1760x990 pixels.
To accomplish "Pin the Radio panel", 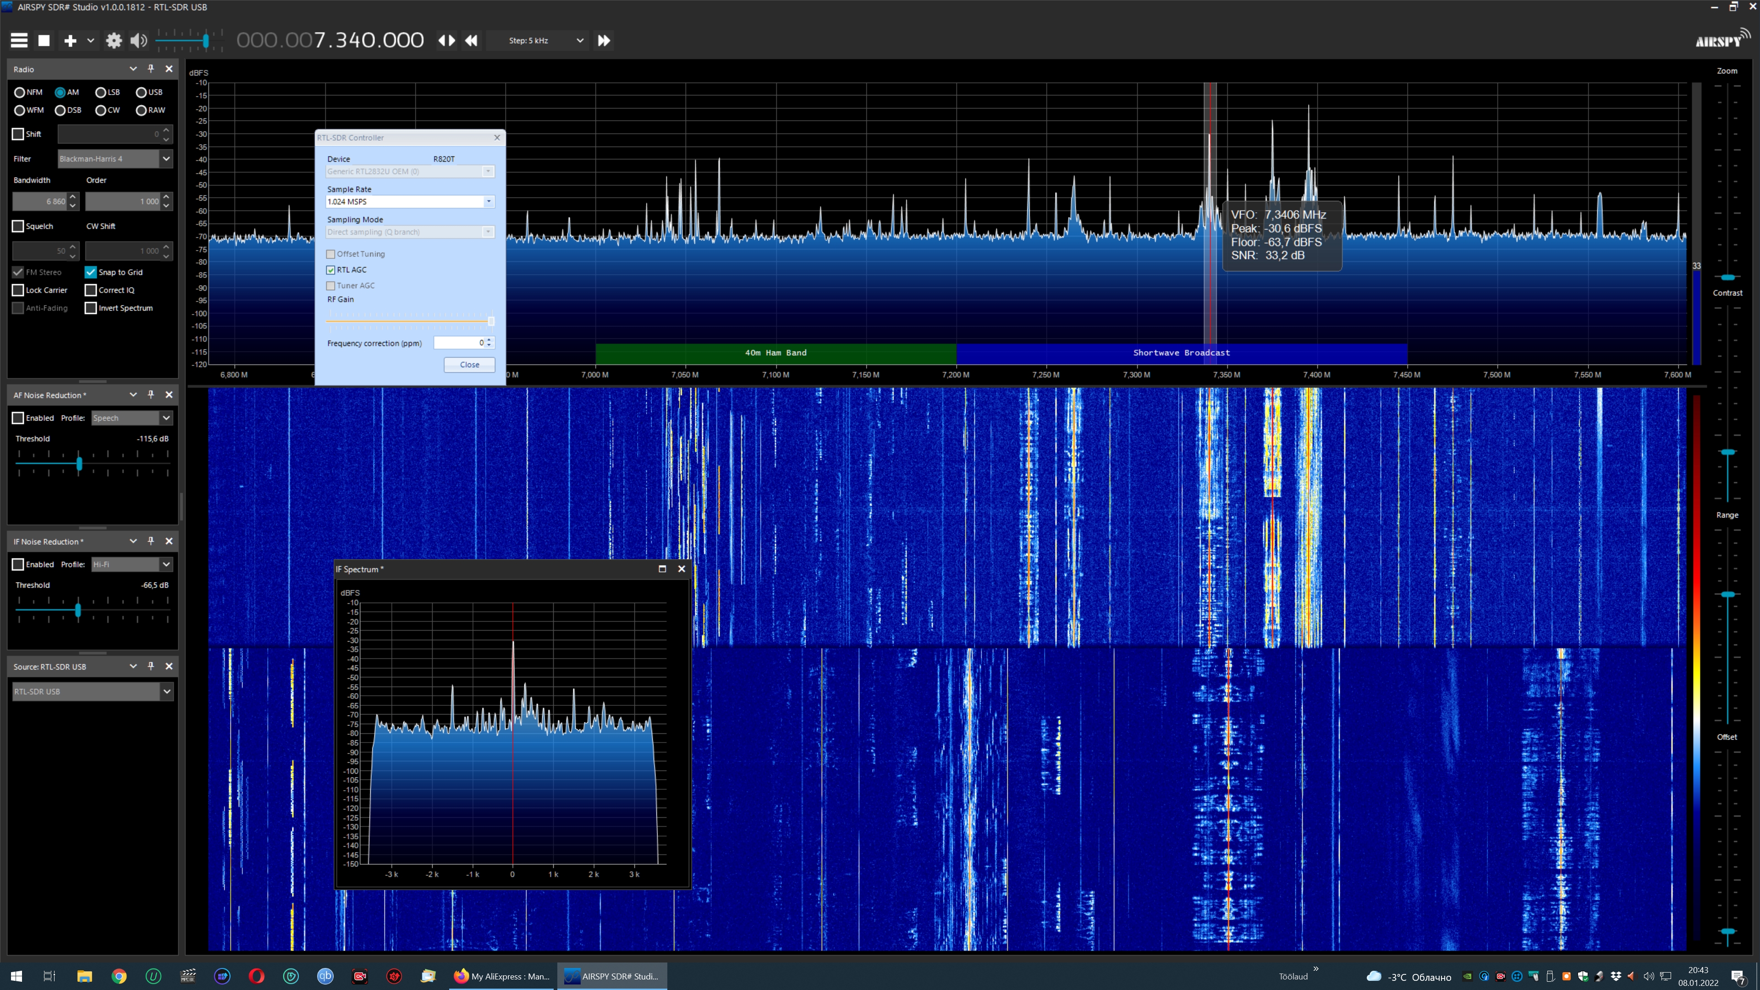I will [151, 68].
